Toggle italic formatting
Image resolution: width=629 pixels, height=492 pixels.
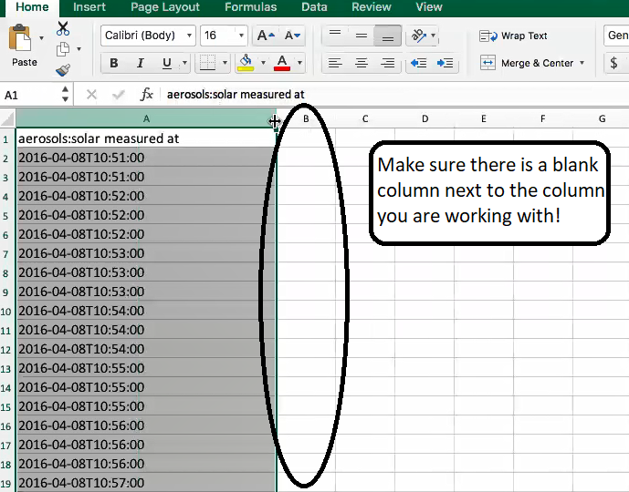tap(141, 64)
